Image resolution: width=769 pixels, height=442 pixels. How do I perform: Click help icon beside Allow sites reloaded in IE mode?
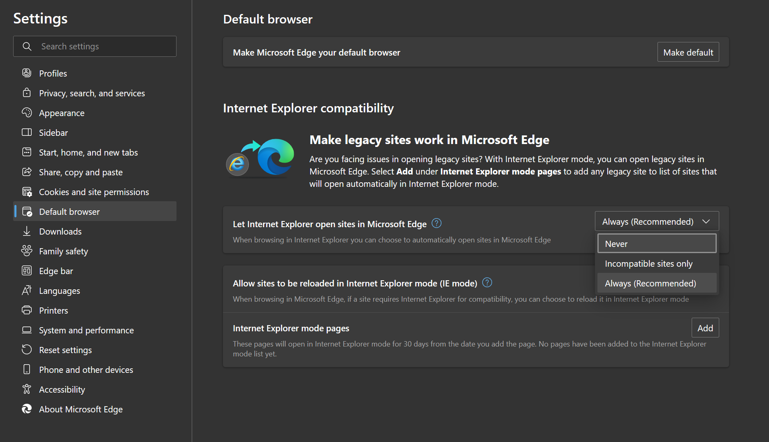point(487,283)
